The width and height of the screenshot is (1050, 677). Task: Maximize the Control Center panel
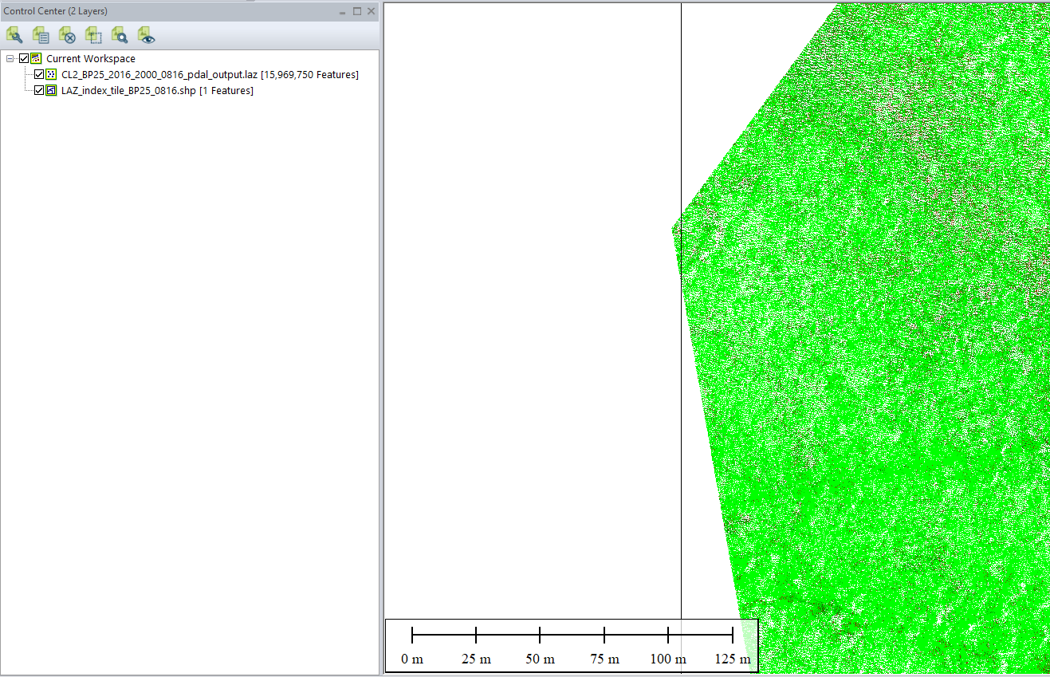356,10
